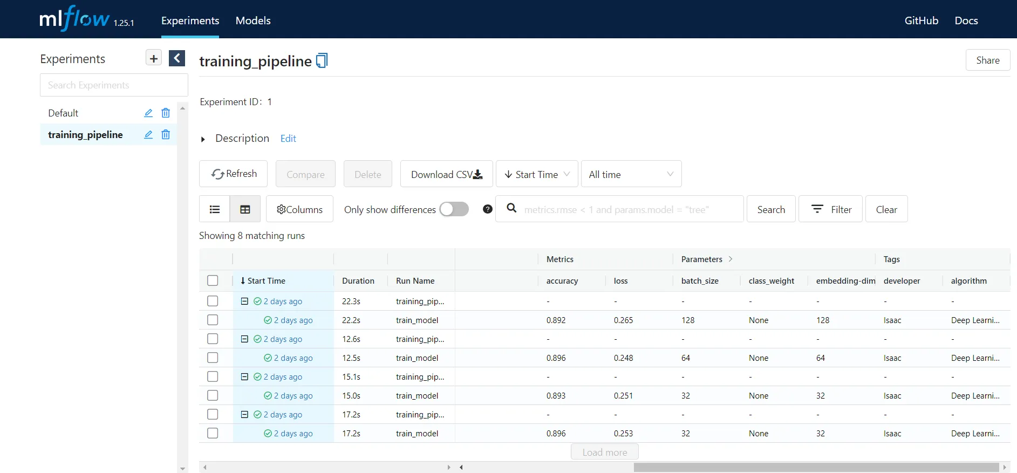The image size is (1017, 473).
Task: Check the 12.6s training_pip run checkbox
Action: click(x=213, y=339)
